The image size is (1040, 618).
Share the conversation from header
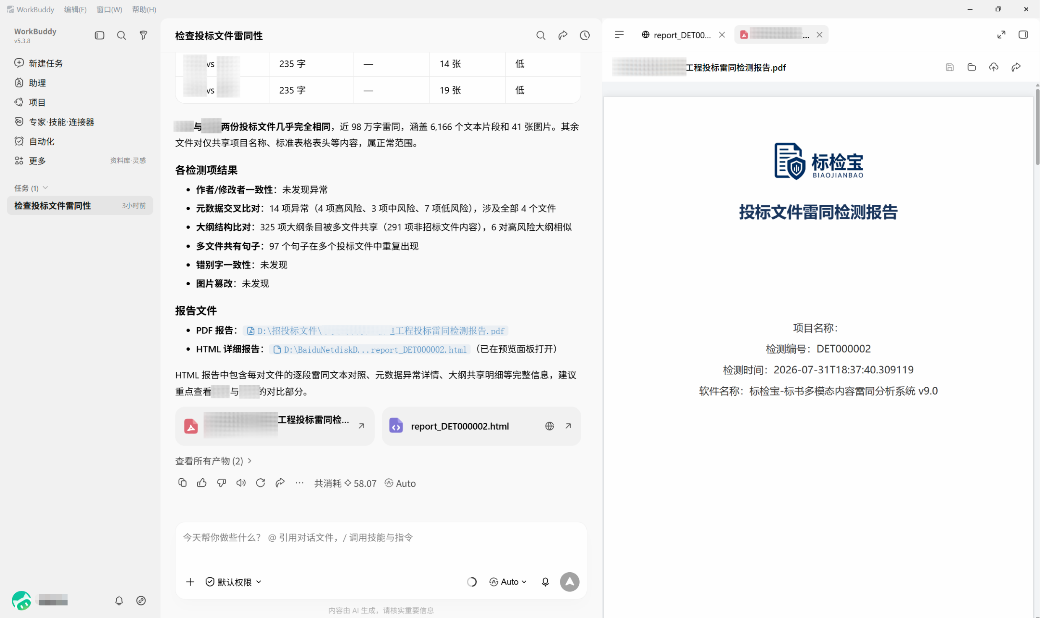pos(563,36)
